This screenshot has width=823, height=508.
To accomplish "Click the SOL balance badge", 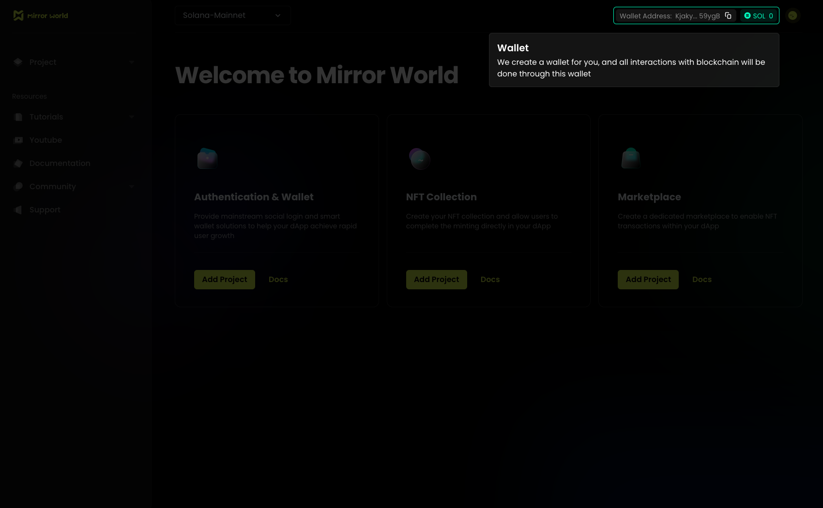I will (759, 15).
